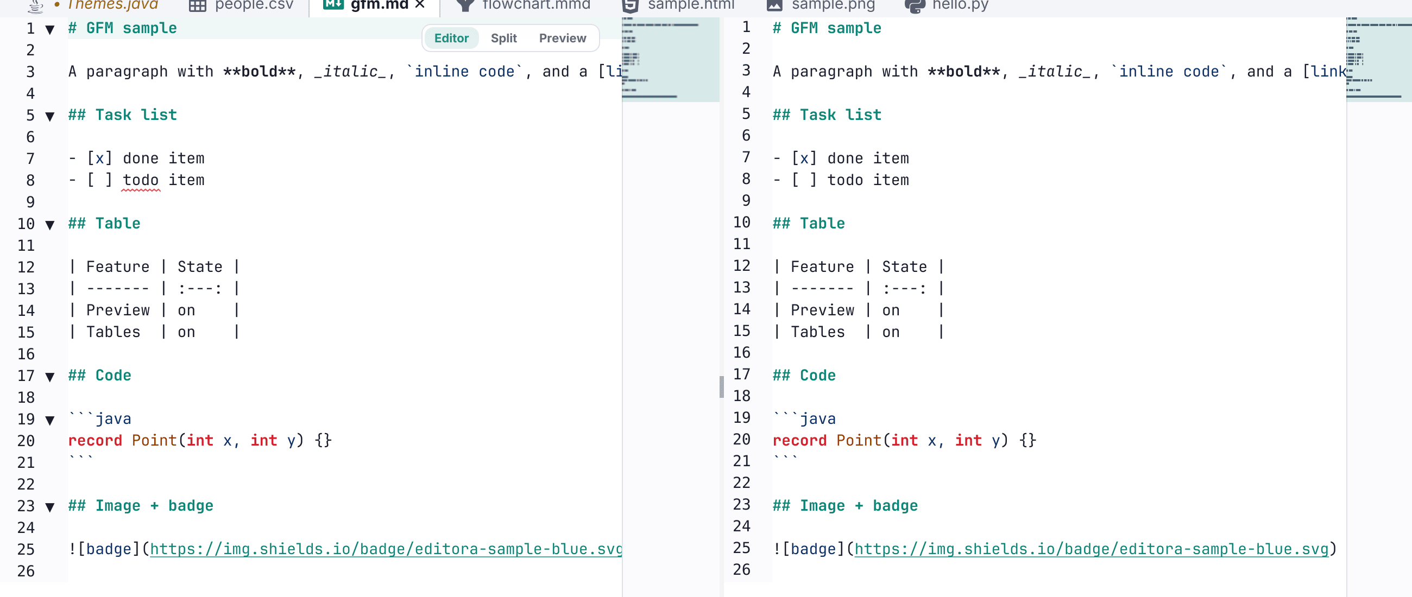Screen dimensions: 1412x597
Task: Fold the '## Table' section arrow
Action: [50, 225]
